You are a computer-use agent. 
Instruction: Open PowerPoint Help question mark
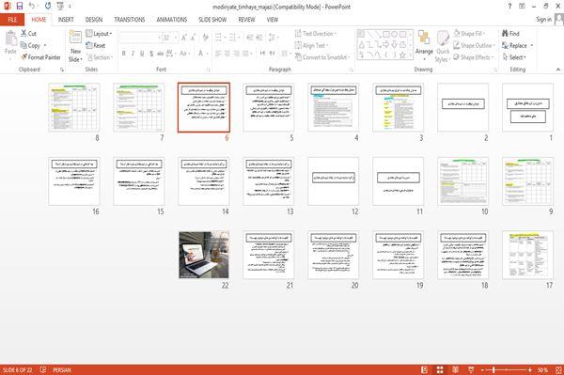tap(509, 7)
